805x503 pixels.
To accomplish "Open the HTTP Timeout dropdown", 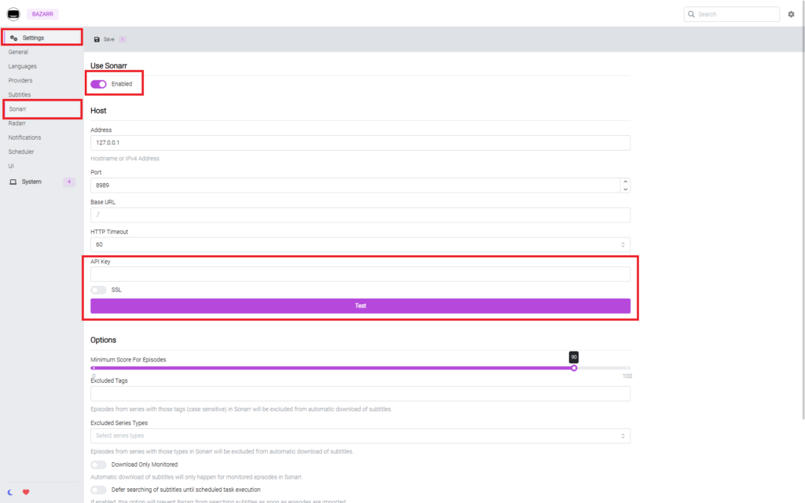I will point(360,245).
